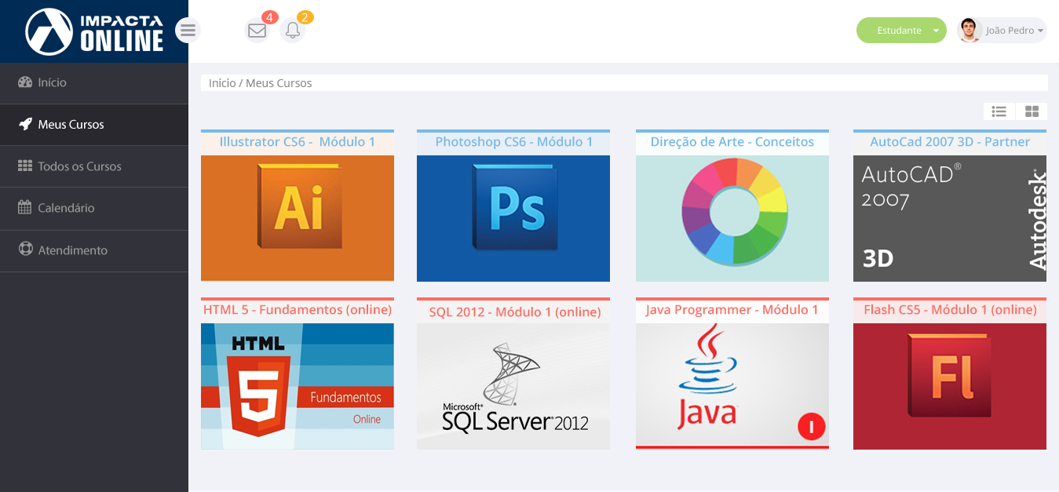The width and height of the screenshot is (1059, 492).
Task: Open the Java Programmer - Módulo 1 title
Action: pos(732,310)
